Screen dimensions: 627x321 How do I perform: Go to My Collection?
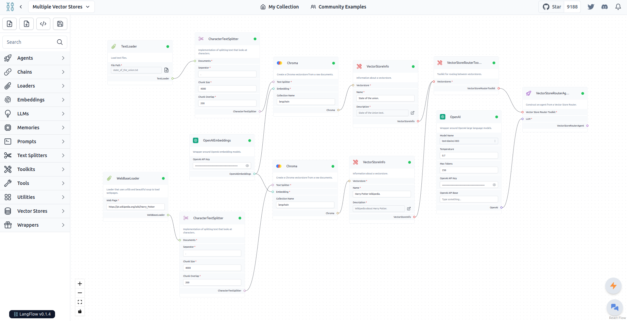[x=280, y=7]
